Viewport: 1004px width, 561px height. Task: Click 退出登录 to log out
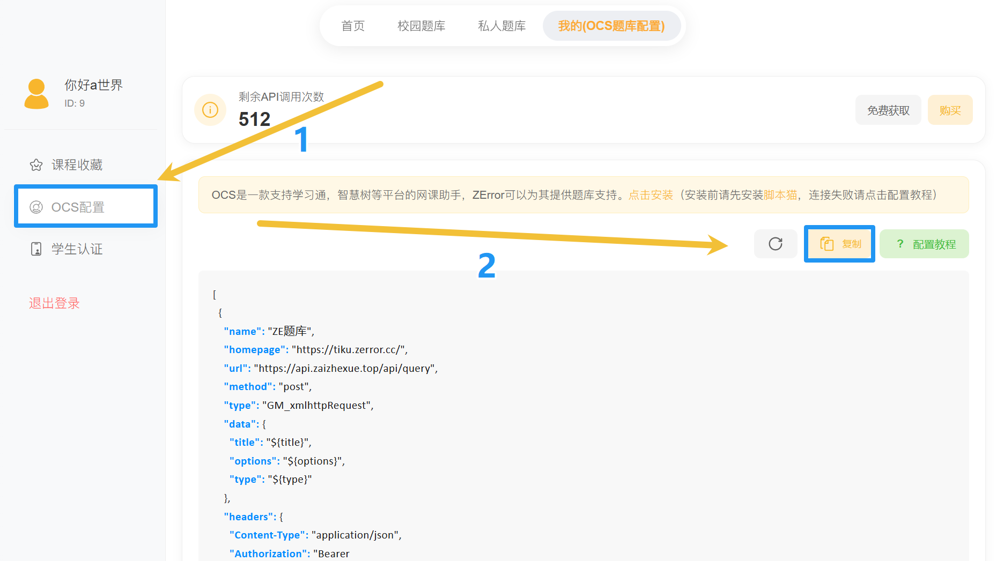click(54, 303)
